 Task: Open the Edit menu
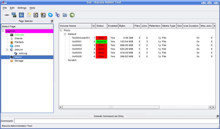(12, 8)
